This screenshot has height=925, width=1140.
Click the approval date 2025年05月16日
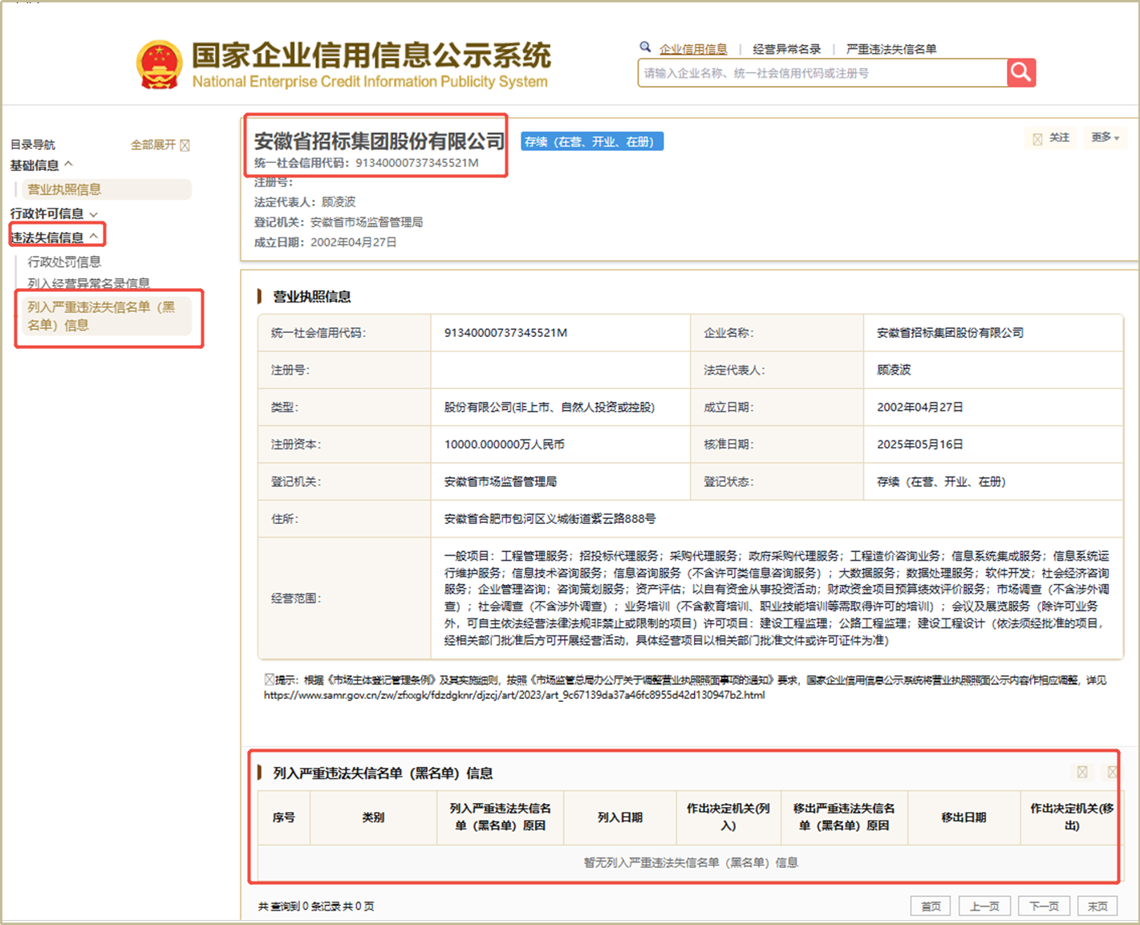pos(920,444)
